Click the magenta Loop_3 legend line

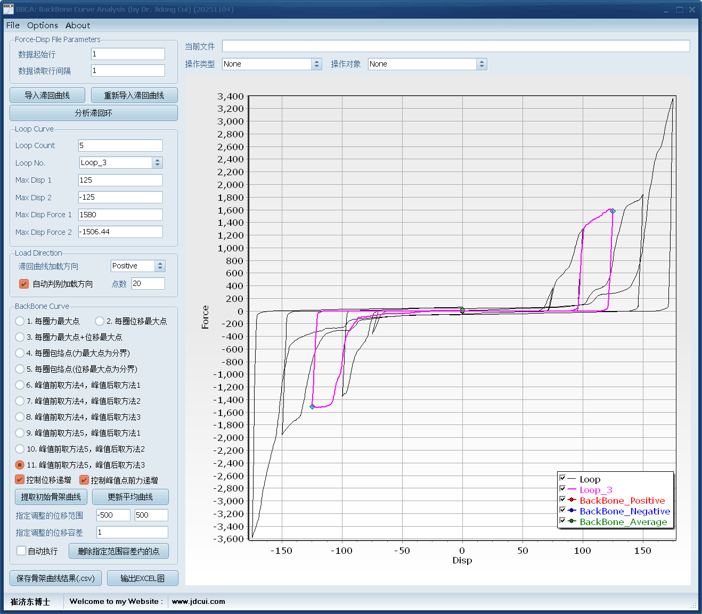coord(572,489)
